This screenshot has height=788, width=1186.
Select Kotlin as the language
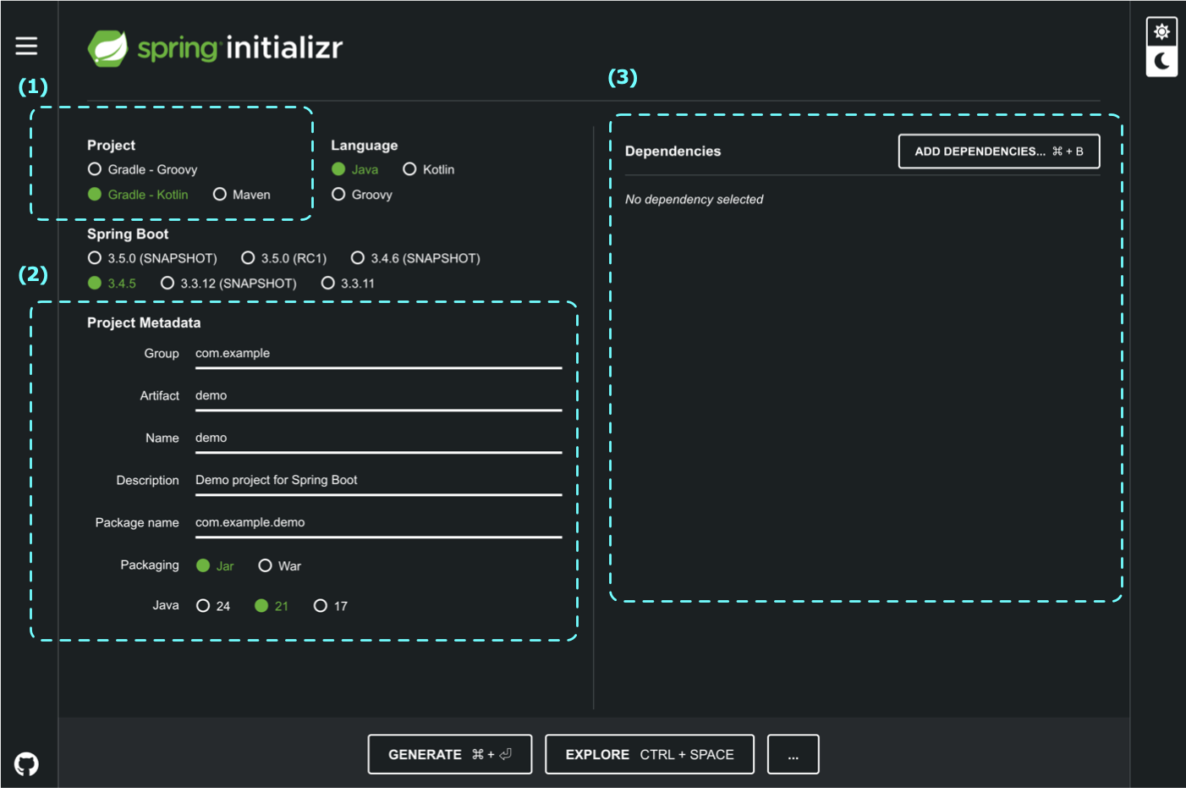pyautogui.click(x=409, y=169)
